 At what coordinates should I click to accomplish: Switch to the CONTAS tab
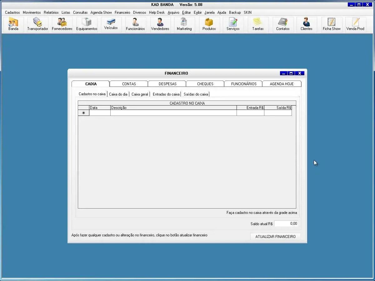[129, 84]
